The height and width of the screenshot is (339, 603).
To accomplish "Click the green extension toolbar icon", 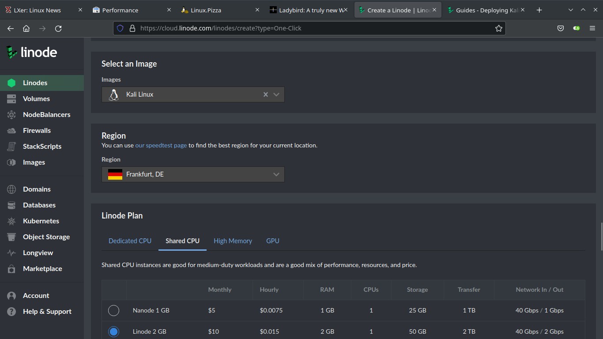I will click(577, 28).
